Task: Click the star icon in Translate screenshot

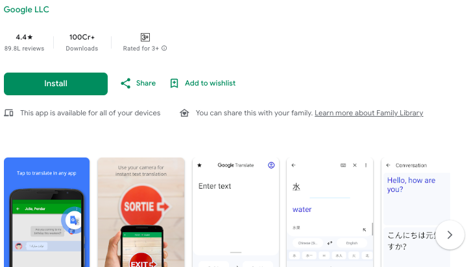Action: click(199, 165)
